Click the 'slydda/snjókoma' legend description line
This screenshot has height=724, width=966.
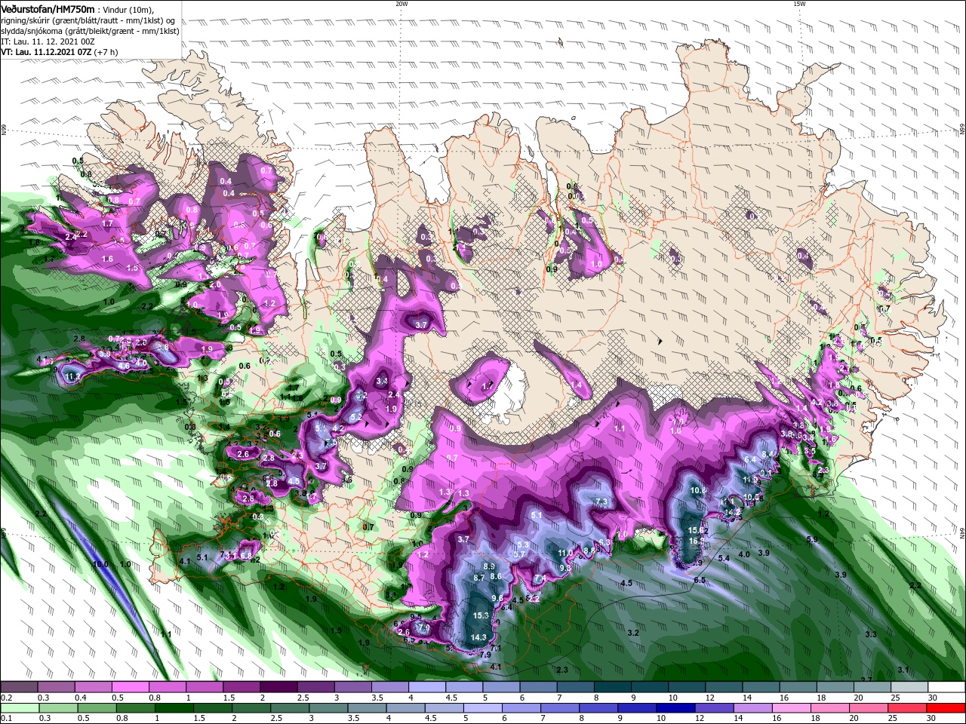coord(90,31)
